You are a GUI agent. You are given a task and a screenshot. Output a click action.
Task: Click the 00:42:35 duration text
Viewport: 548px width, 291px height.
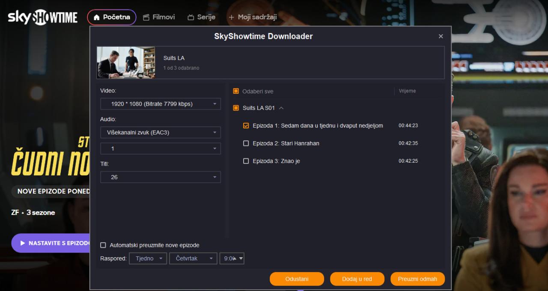(x=408, y=143)
